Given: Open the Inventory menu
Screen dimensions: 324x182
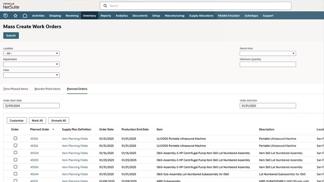Looking at the screenshot, I should coord(89,16).
